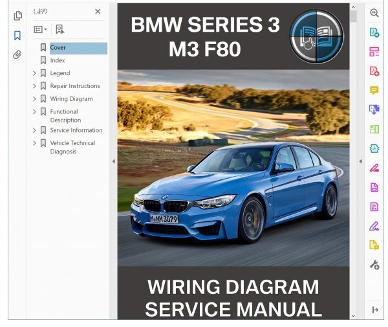Image resolution: width=388 pixels, height=327 pixels.
Task: Click the add new bookmark icon
Action: [59, 30]
